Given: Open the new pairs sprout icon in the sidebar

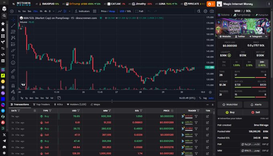Looking at the screenshot, I should (x=3, y=42).
